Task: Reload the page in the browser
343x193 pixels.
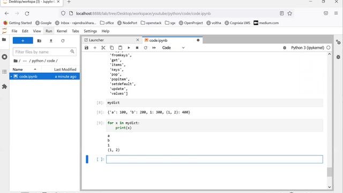Action: coord(27,13)
